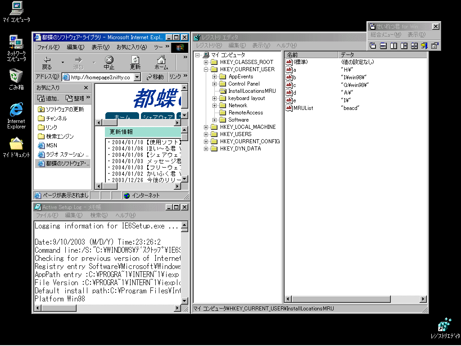The width and height of the screenshot is (461, 346).
Task: Select the string value named b
Action: click(x=294, y=77)
